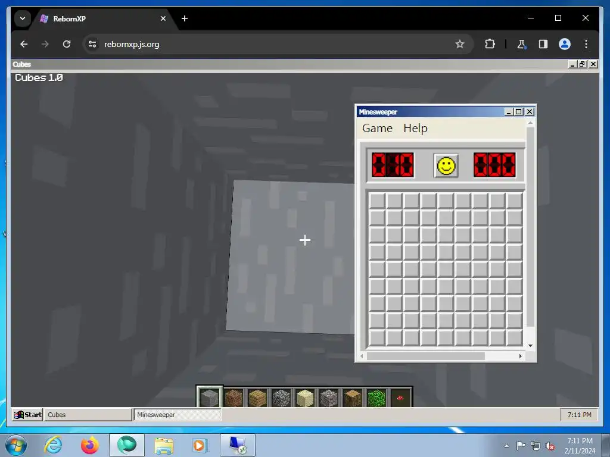Go back in the browser
The height and width of the screenshot is (457, 610).
24,44
